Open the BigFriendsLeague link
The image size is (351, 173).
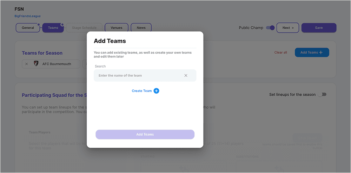point(27,16)
